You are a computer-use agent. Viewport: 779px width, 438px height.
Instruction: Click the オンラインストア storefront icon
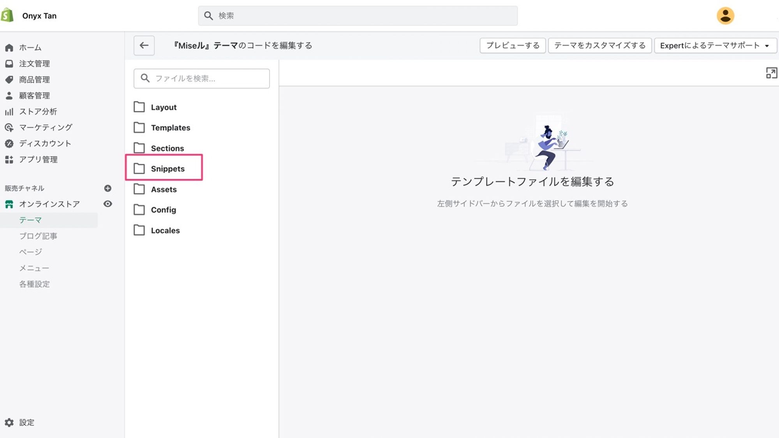[9, 204]
